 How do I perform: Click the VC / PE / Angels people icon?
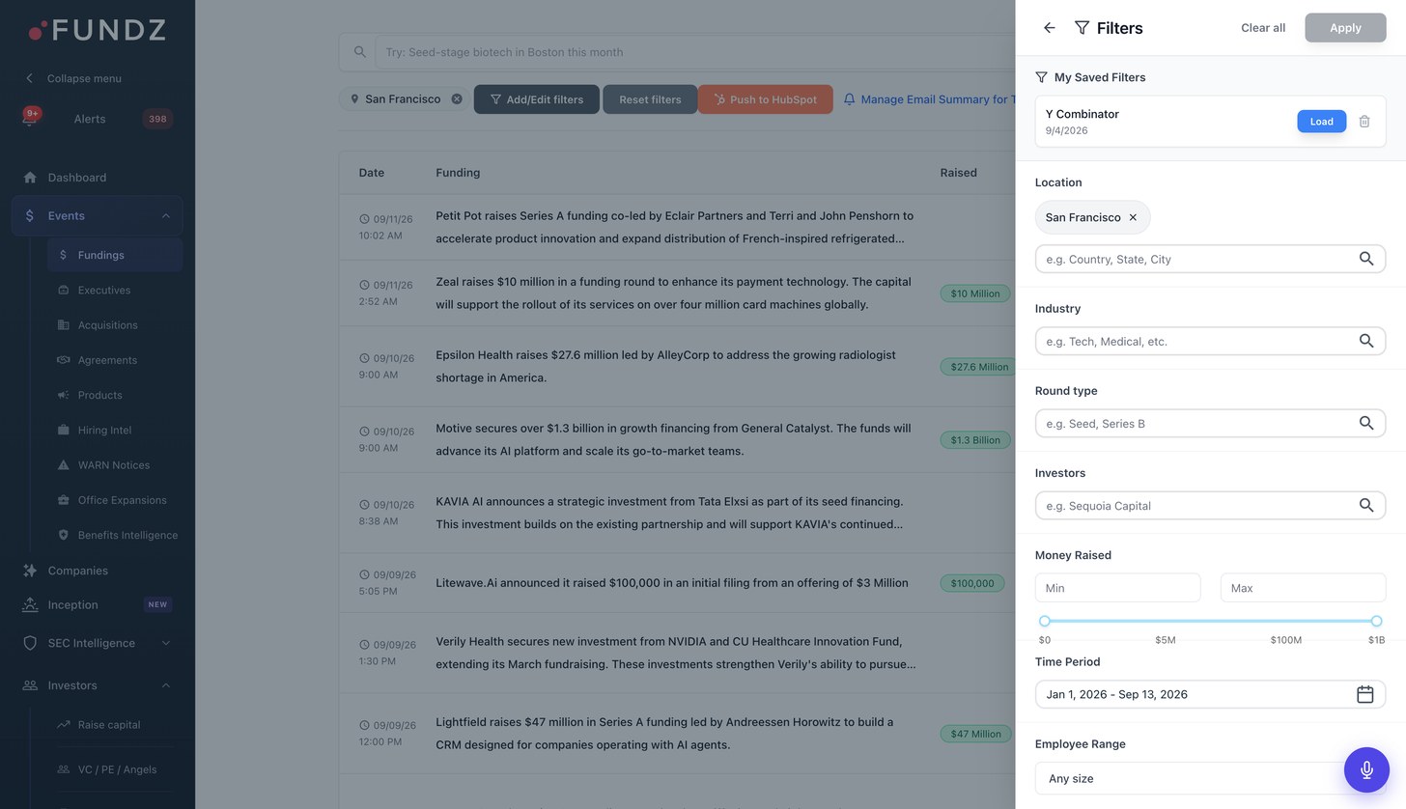coord(64,769)
